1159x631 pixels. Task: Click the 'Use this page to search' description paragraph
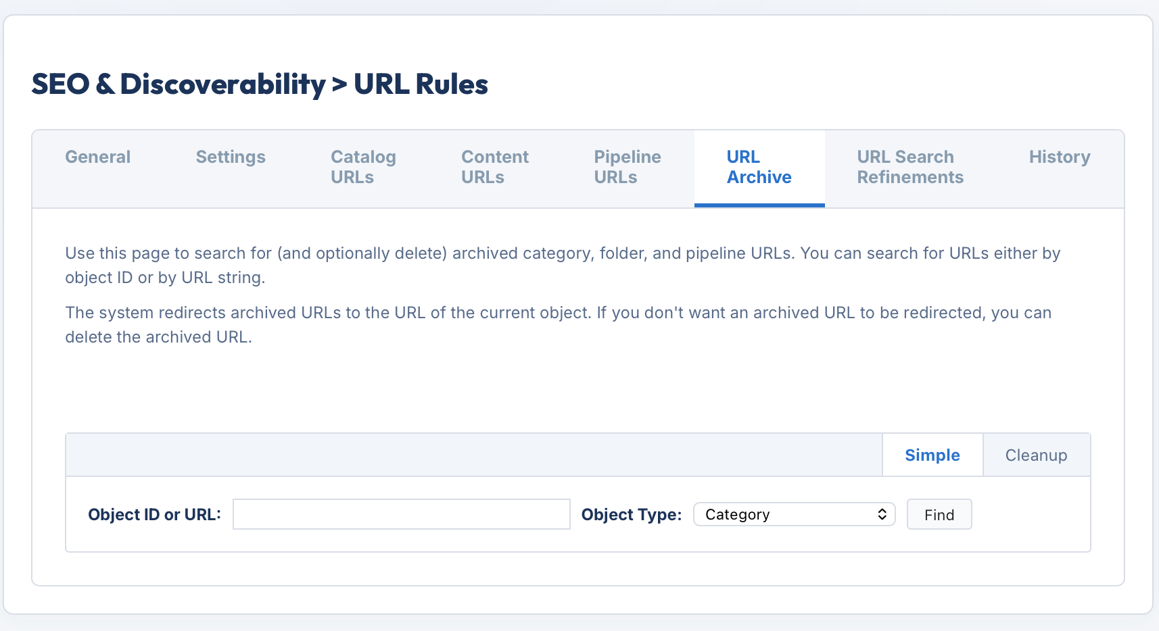[x=563, y=266]
